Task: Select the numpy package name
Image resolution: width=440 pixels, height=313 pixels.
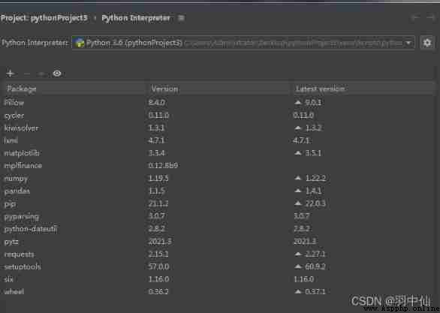Action: coord(16,179)
